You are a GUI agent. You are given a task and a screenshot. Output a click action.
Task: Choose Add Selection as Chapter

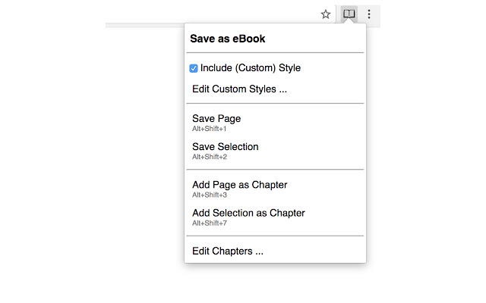[248, 213]
